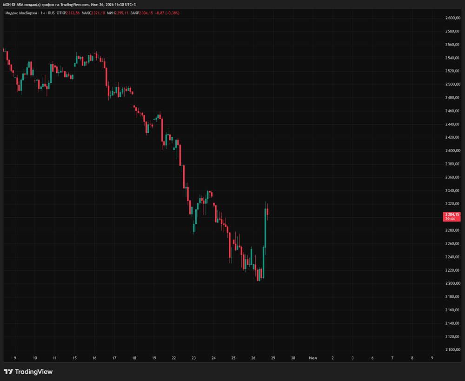Click date 30 on the time axis
Viewport: 465px width, 381px height.
[293, 358]
